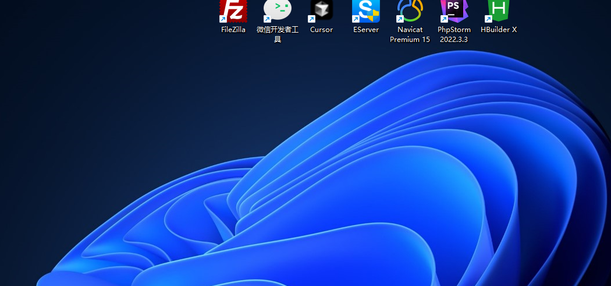Click the "EServer" text label
The image size is (611, 286).
click(366, 30)
